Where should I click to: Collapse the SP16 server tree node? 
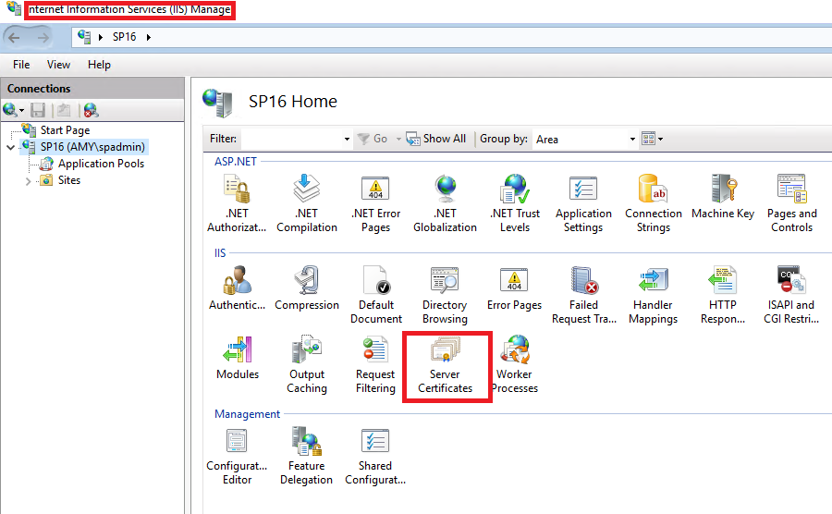[x=10, y=148]
